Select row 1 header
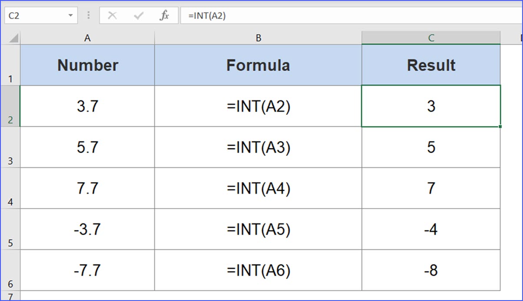523x301 pixels. click(x=11, y=65)
